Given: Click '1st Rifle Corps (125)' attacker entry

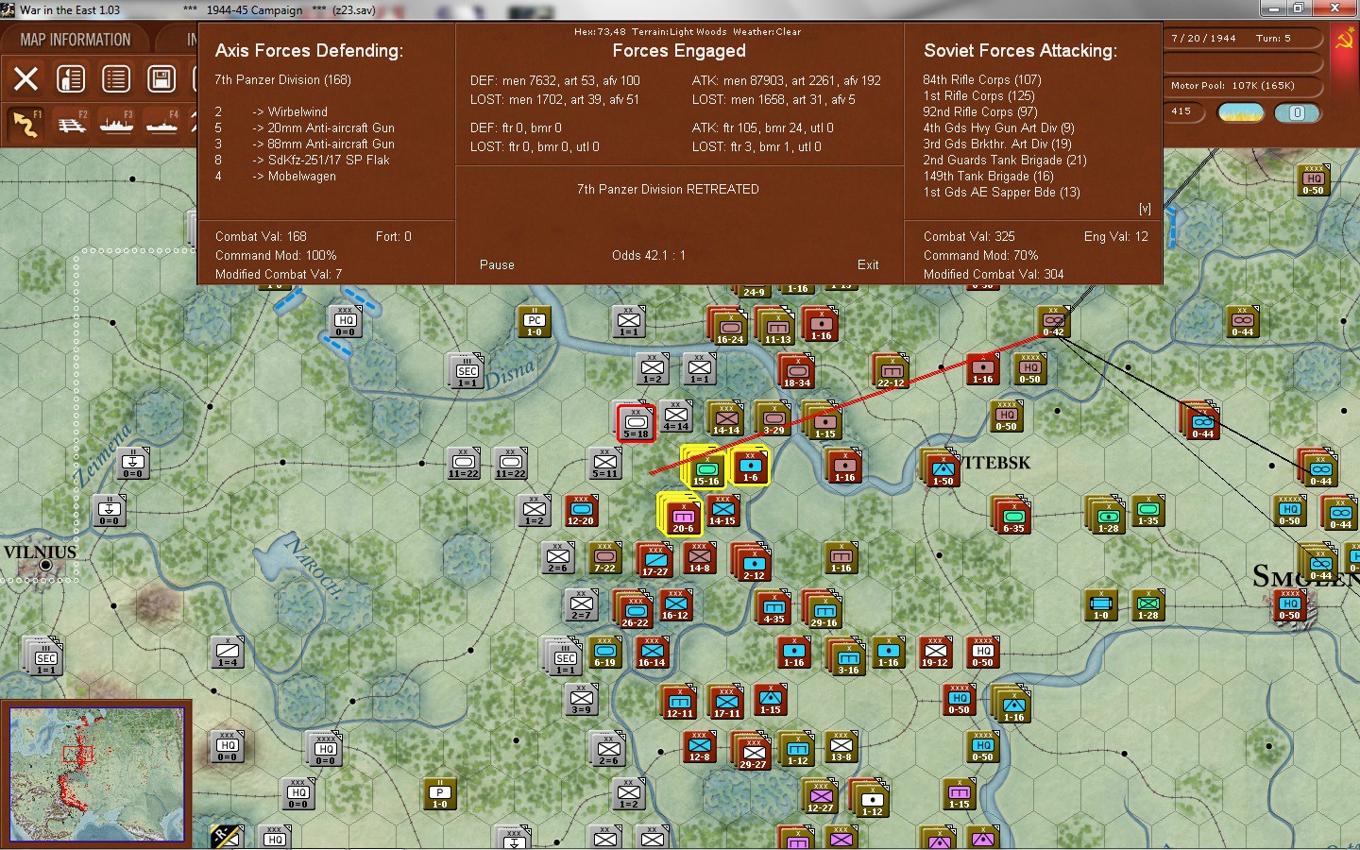Looking at the screenshot, I should 978,96.
